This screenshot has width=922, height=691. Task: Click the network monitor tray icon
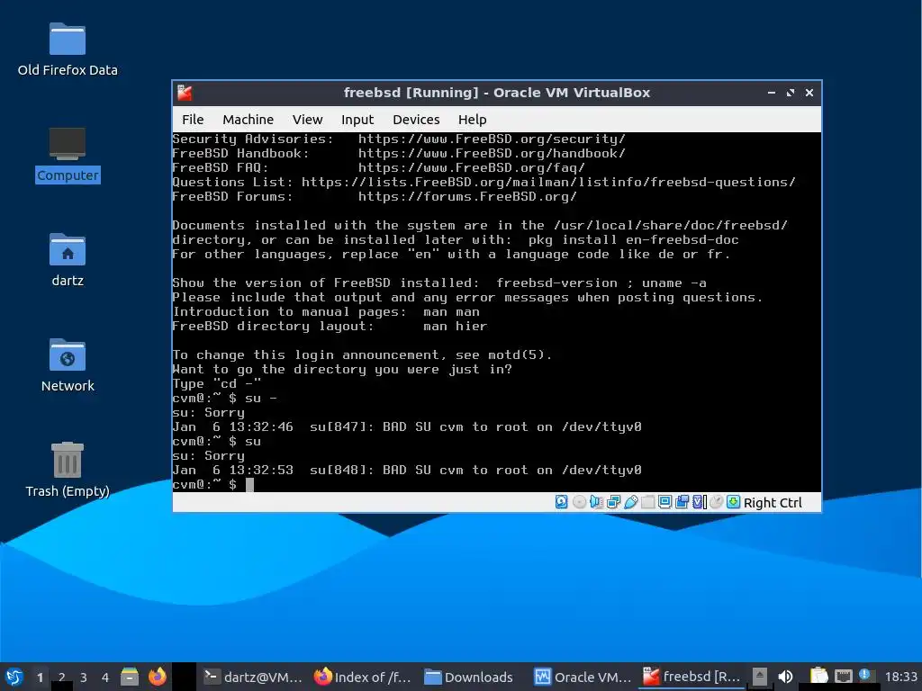point(843,677)
